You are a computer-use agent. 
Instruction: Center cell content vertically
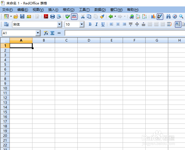(x=137, y=24)
